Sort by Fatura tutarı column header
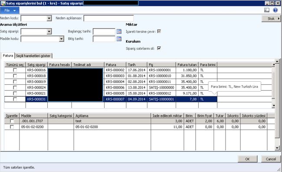 187,65
